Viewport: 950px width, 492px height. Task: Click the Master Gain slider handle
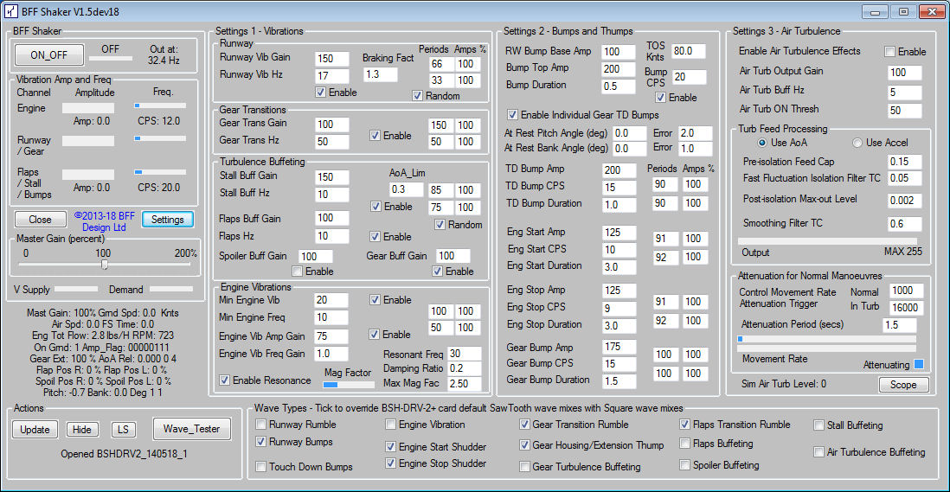[x=105, y=265]
